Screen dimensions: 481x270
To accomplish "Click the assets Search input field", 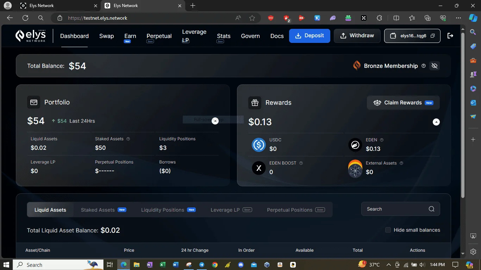I will [x=401, y=209].
